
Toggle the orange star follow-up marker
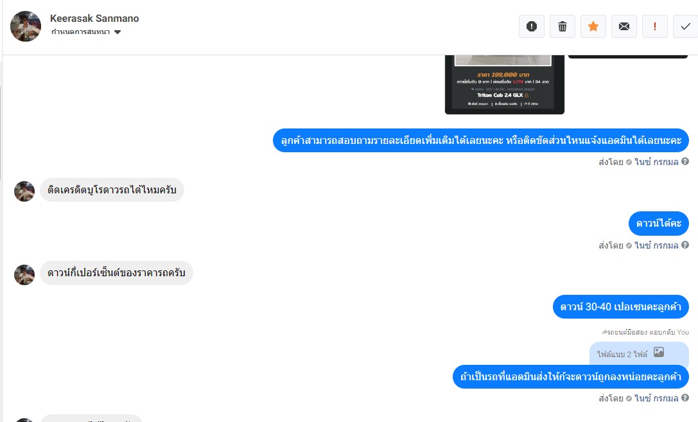tap(593, 26)
